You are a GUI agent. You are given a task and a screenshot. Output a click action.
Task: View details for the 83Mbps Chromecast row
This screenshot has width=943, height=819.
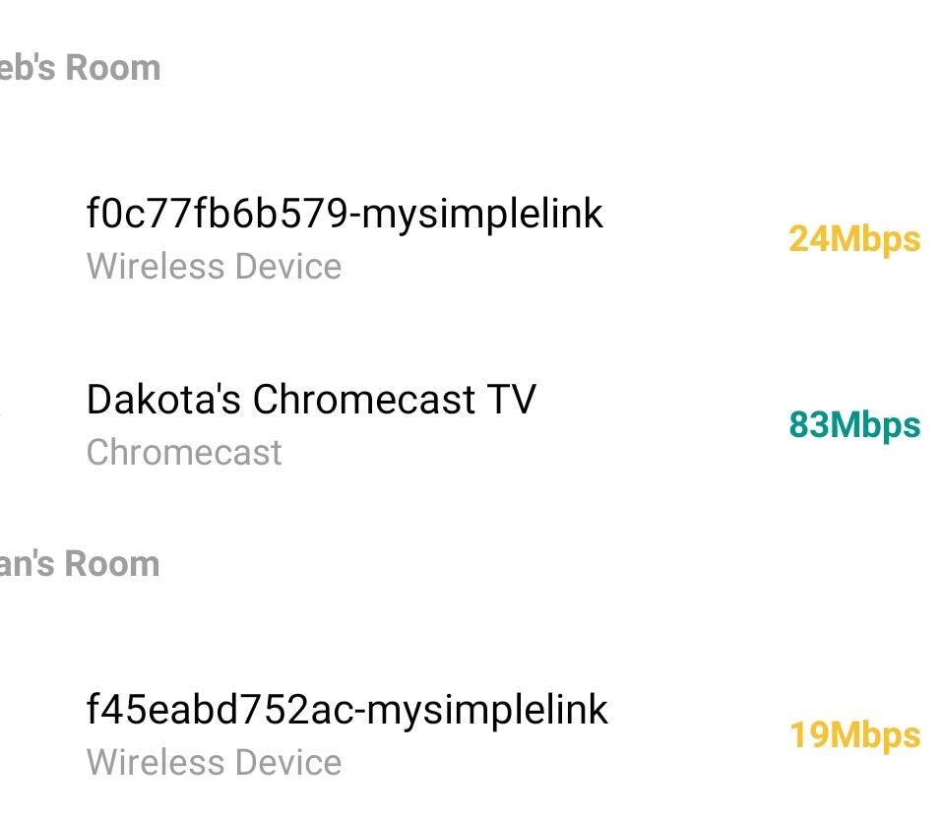click(472, 425)
